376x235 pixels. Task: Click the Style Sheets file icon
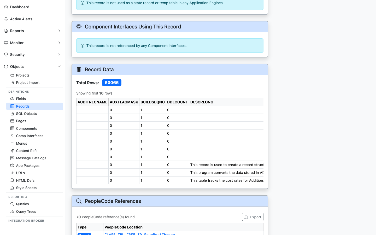pyautogui.click(x=12, y=188)
